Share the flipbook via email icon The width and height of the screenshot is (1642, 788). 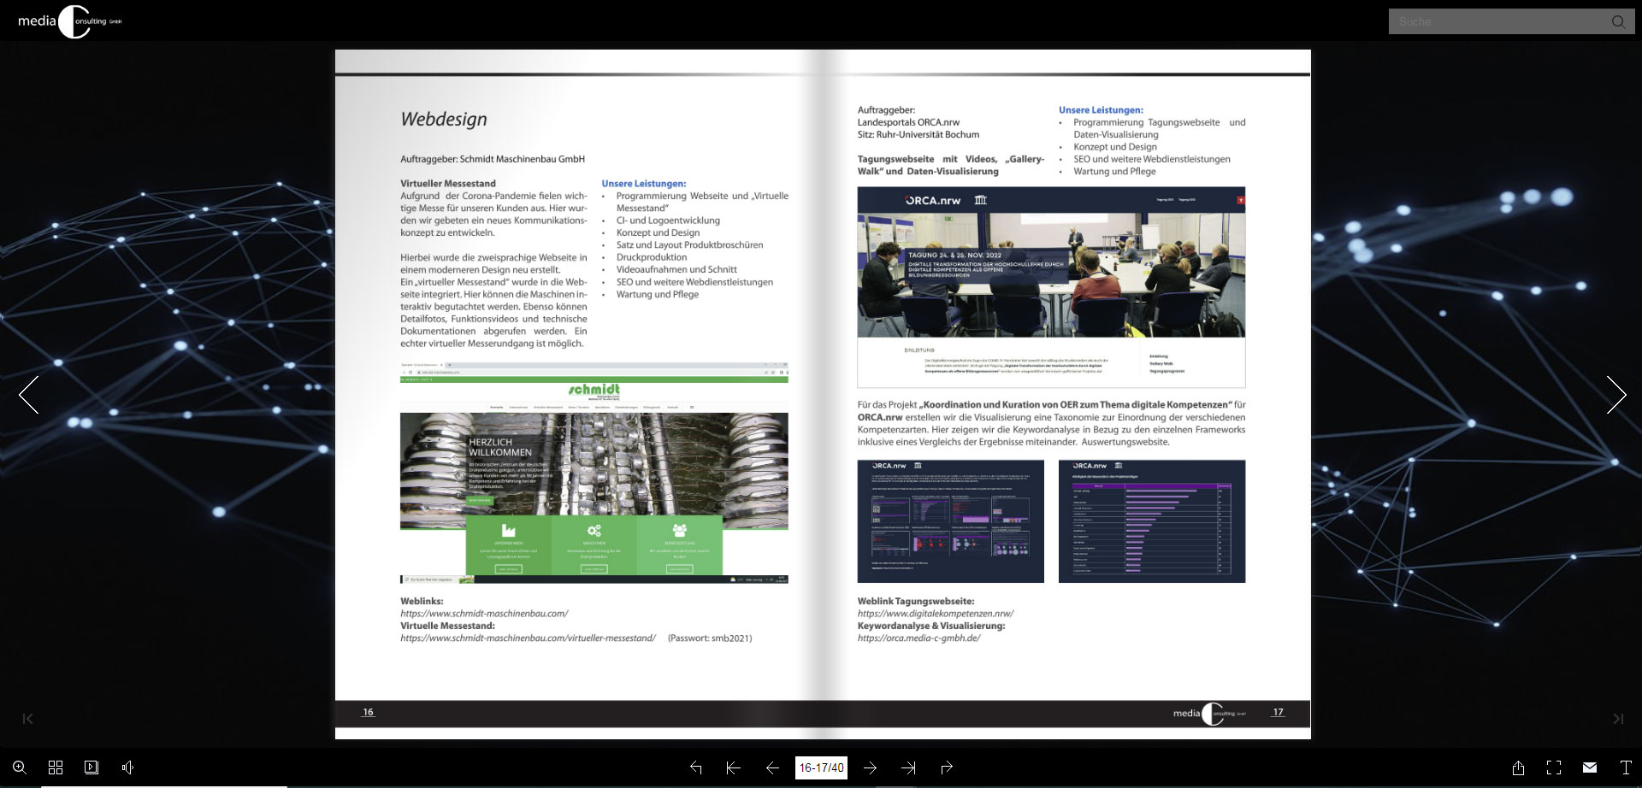1590,767
